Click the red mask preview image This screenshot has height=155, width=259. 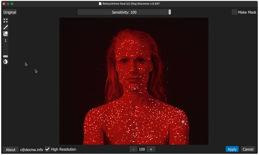pyautogui.click(x=134, y=81)
